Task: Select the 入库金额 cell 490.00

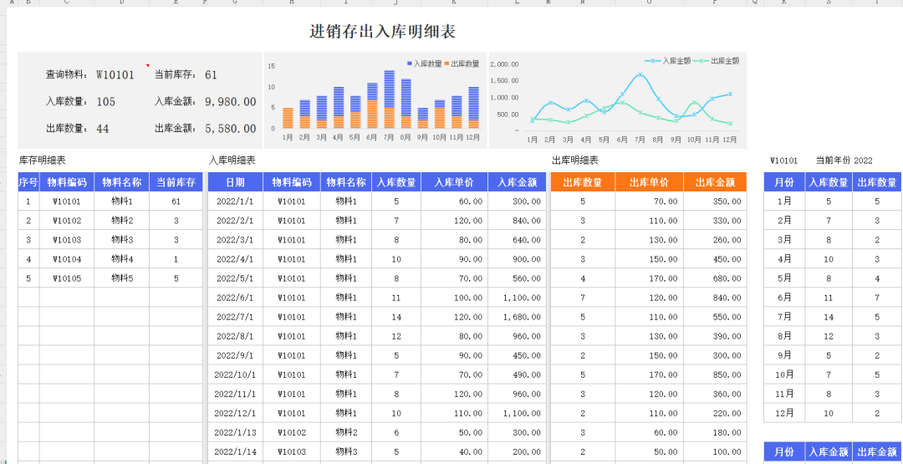Action: coord(518,375)
